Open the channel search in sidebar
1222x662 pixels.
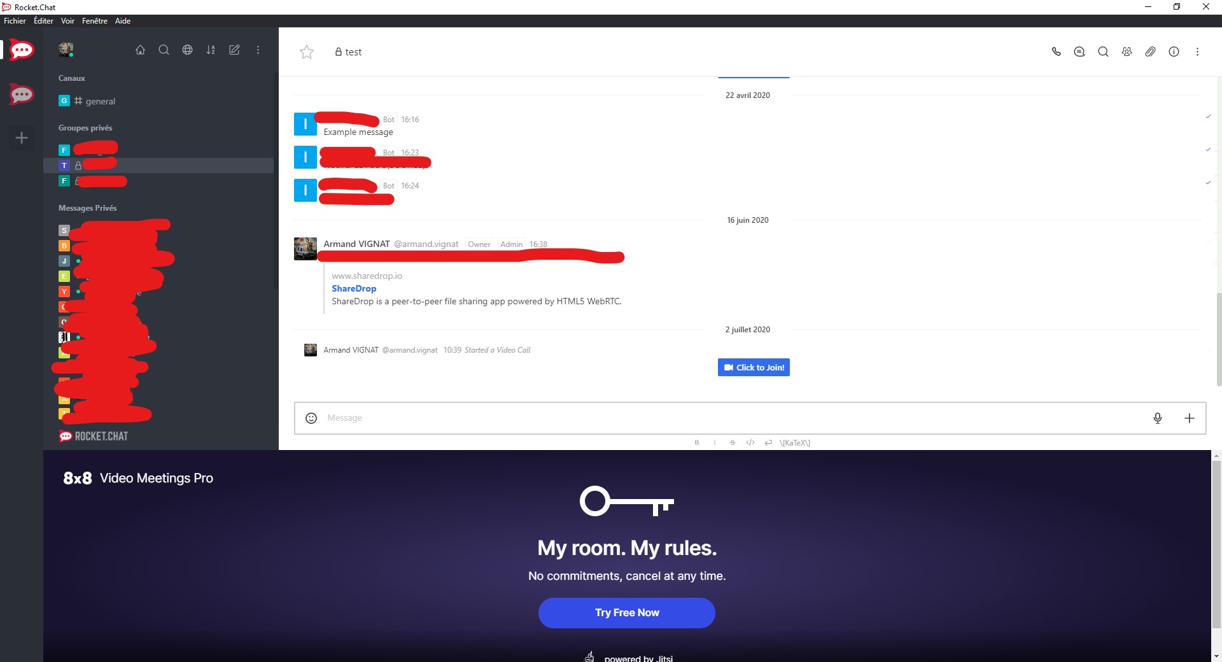pyautogui.click(x=164, y=50)
